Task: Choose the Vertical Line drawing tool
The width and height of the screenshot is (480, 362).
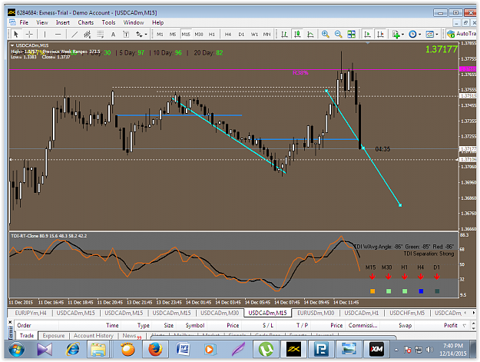Action: [45, 34]
